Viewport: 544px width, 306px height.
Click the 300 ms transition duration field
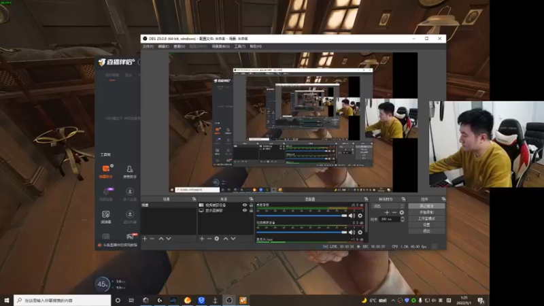pyautogui.click(x=390, y=219)
